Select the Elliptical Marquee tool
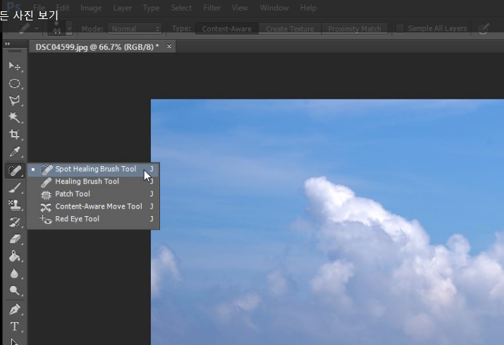This screenshot has height=345, width=504. (15, 84)
